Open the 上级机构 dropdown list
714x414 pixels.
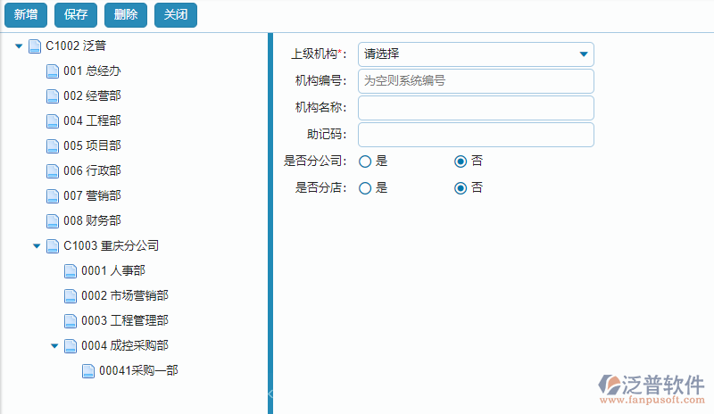(x=476, y=54)
